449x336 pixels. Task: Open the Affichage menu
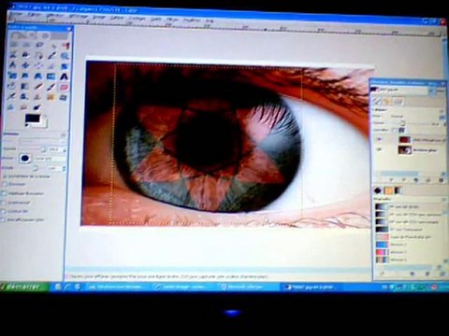78,16
